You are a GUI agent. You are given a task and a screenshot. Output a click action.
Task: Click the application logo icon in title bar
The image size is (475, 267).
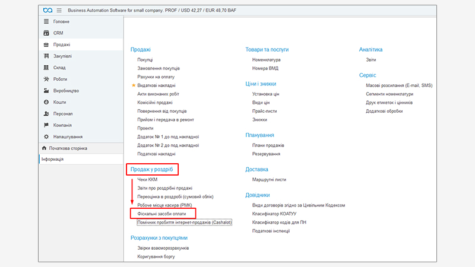(x=47, y=10)
